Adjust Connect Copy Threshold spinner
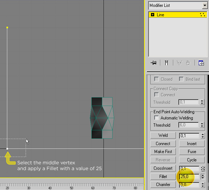 tap(202, 102)
